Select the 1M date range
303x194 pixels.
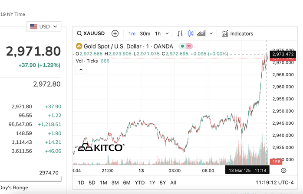(103, 183)
